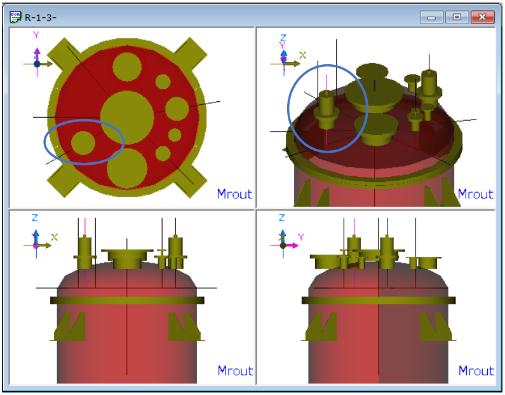
Task: Click the XY axis triad in the top-down plan viewport
Action: 37,54
